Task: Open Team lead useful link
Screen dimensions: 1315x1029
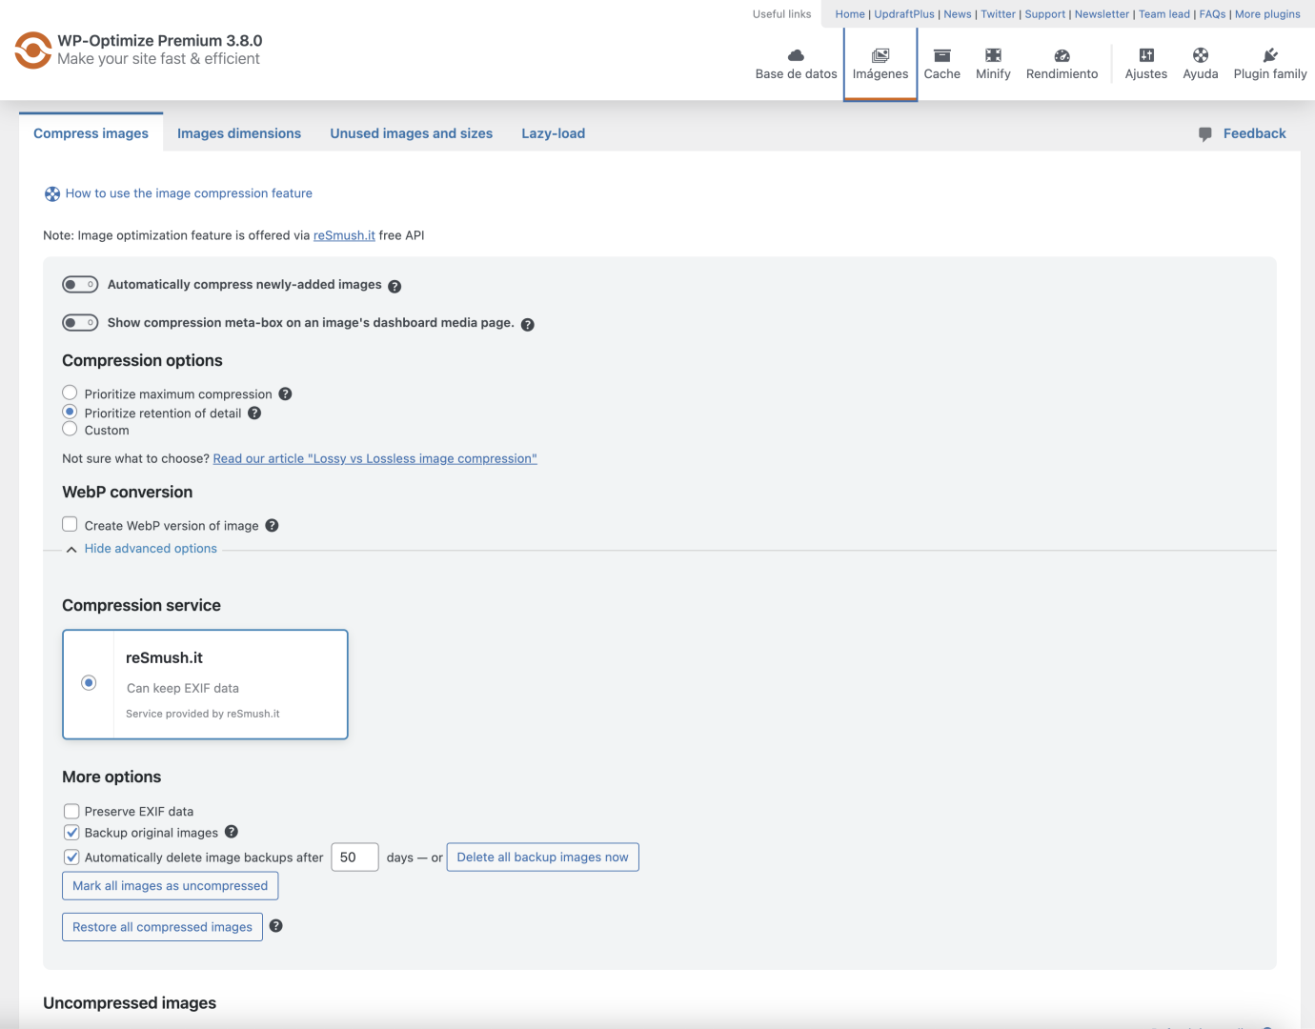Action: [1164, 14]
